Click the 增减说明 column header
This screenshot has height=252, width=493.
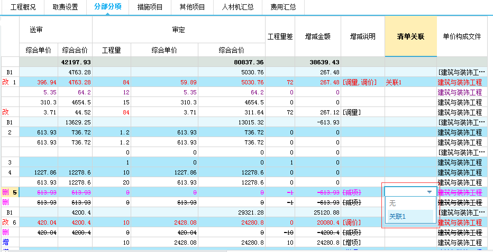coord(362,36)
